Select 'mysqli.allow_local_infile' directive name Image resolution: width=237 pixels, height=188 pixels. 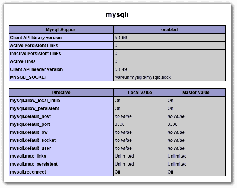tap(35, 101)
